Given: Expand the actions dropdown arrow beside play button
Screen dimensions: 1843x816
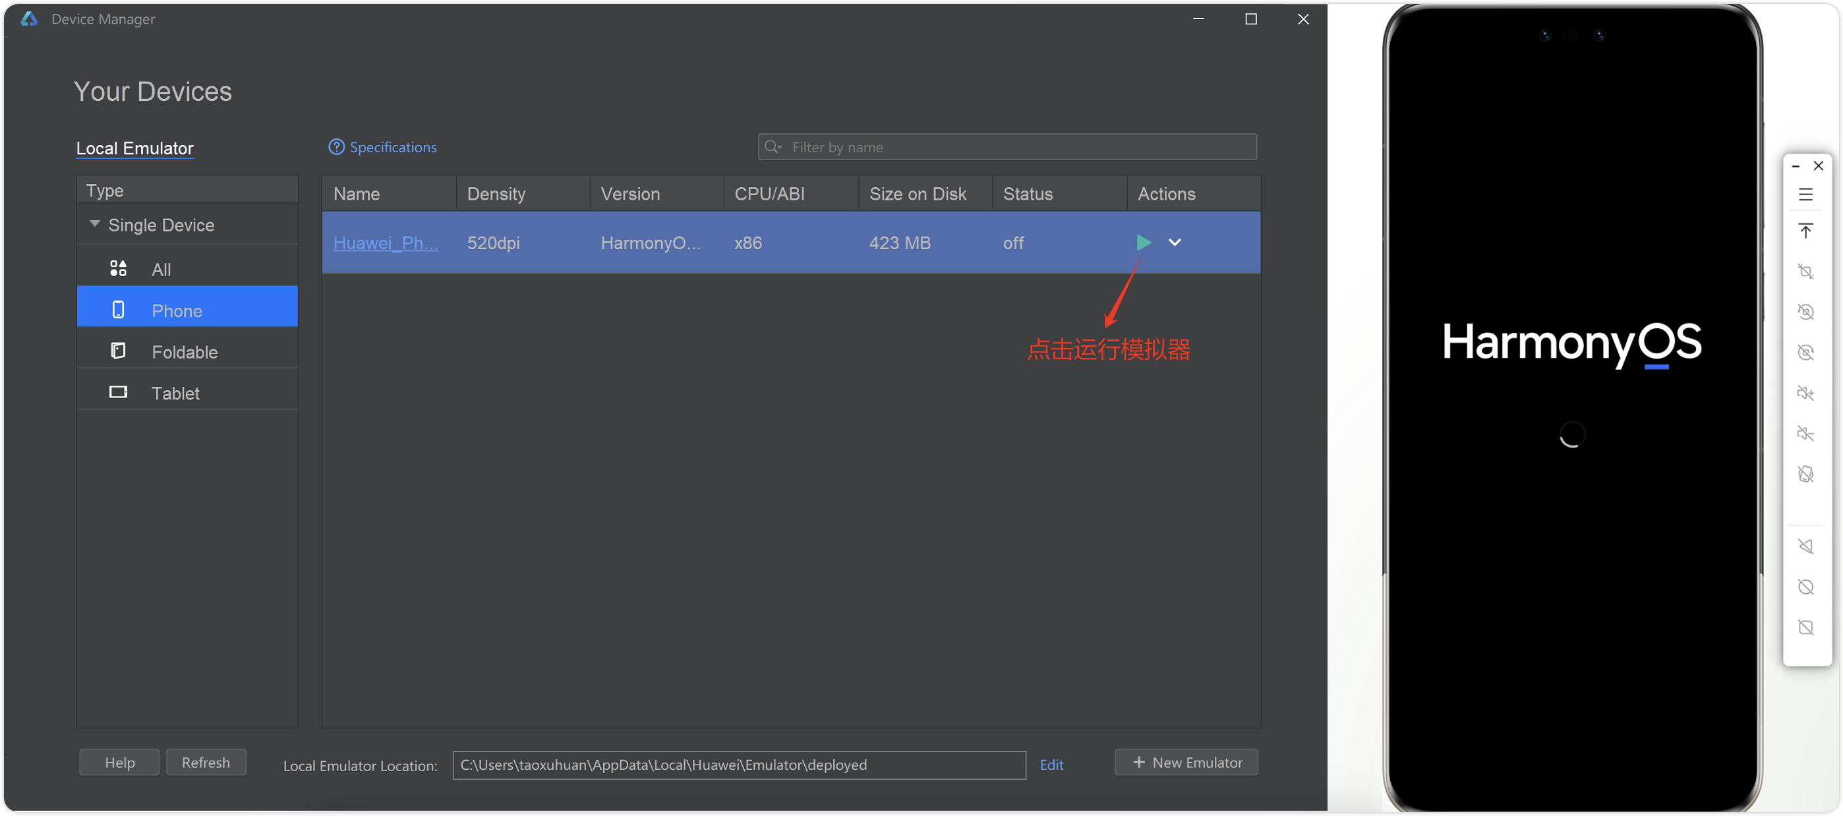Looking at the screenshot, I should coord(1174,243).
